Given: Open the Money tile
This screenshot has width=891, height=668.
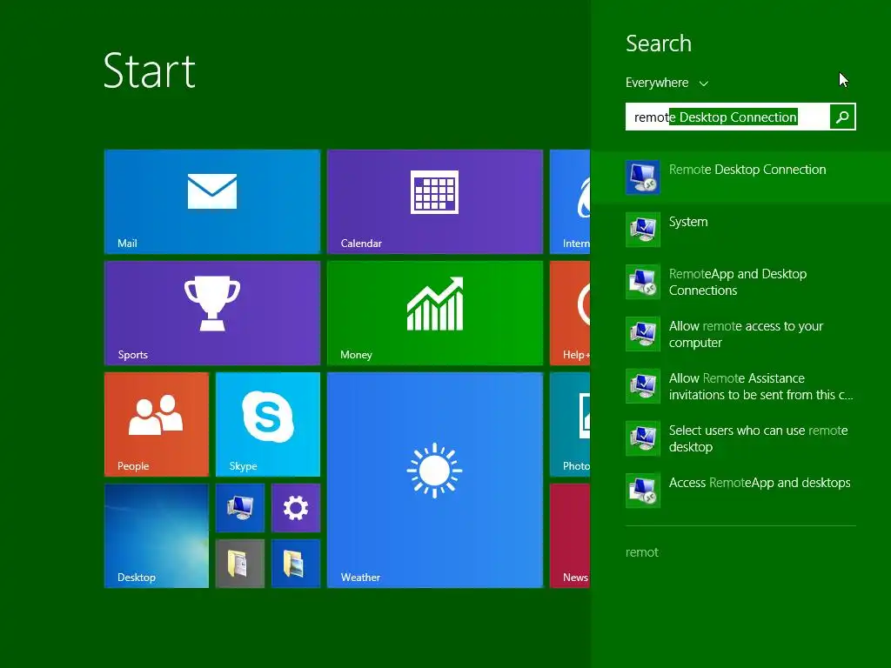Looking at the screenshot, I should (x=435, y=313).
